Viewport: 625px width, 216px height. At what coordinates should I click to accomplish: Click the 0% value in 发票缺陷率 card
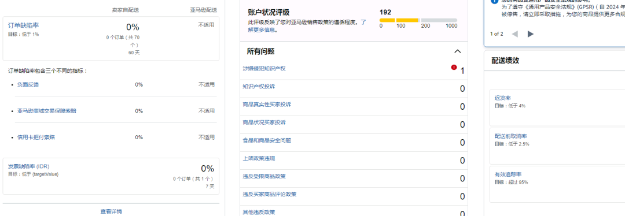click(207, 168)
